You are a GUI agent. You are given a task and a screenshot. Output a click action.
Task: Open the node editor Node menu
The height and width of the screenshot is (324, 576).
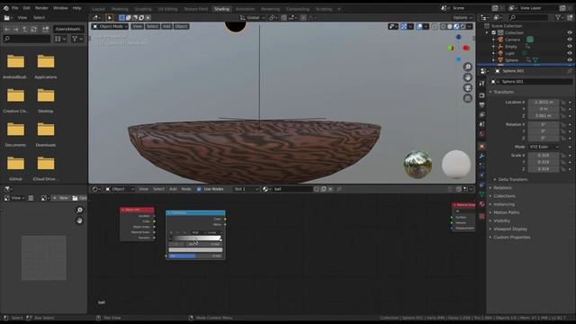(x=186, y=189)
